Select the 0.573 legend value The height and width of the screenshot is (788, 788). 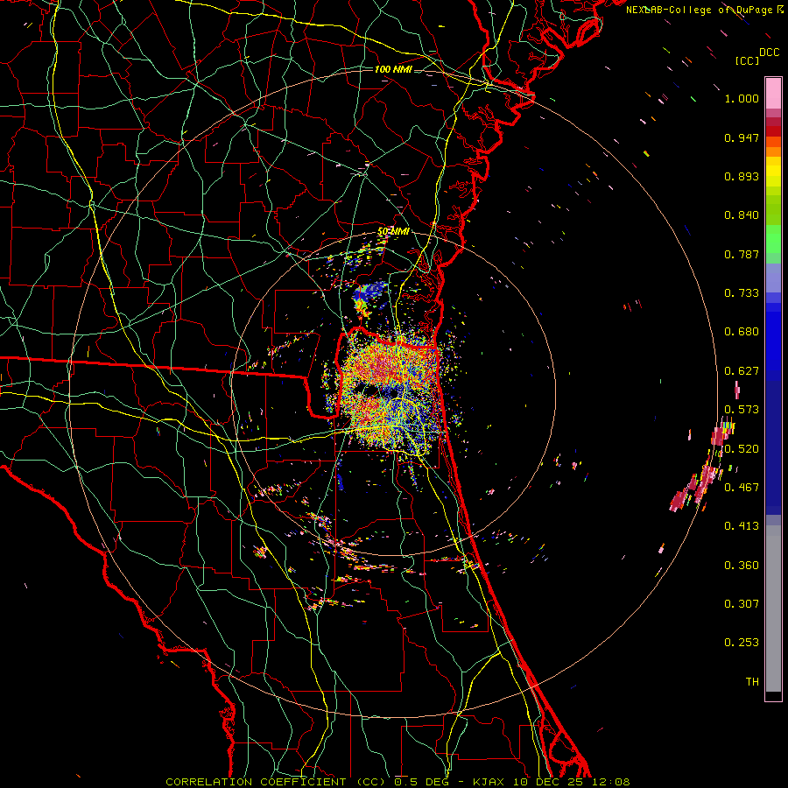[x=742, y=410]
